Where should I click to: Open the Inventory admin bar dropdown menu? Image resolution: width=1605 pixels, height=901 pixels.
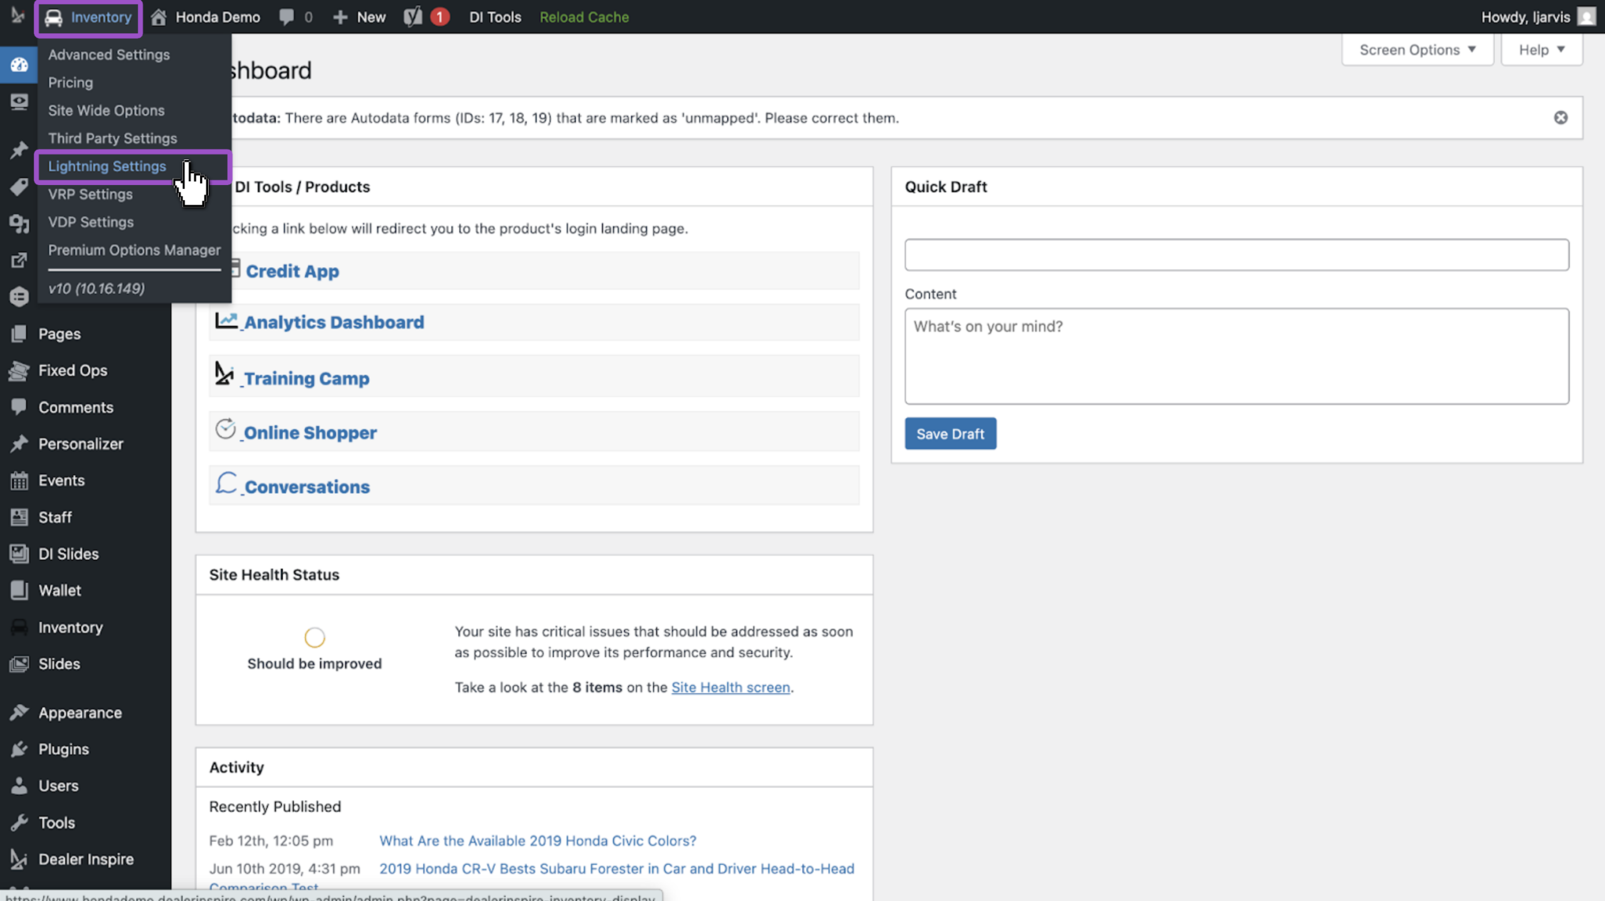(x=88, y=17)
